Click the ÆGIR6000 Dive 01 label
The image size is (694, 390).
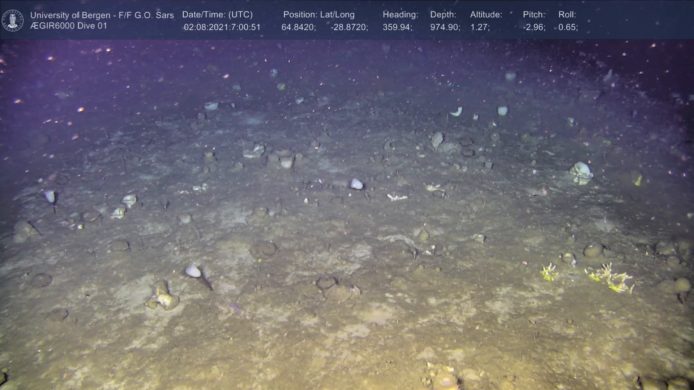[x=69, y=26]
